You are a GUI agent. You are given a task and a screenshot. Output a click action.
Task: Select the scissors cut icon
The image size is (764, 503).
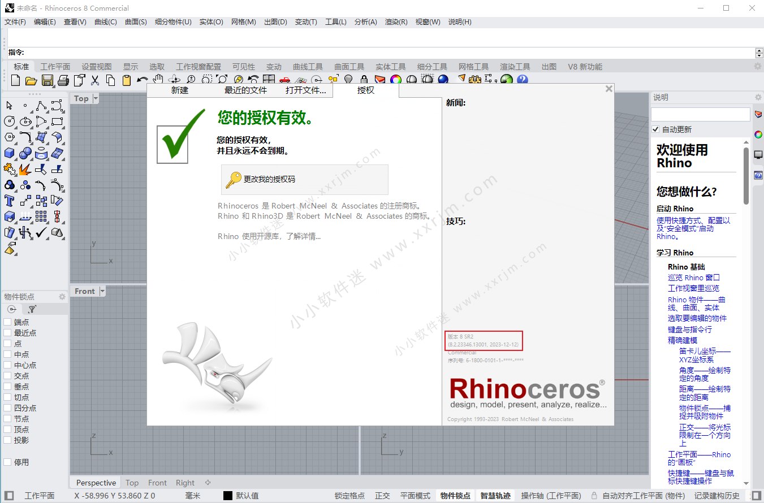(95, 80)
